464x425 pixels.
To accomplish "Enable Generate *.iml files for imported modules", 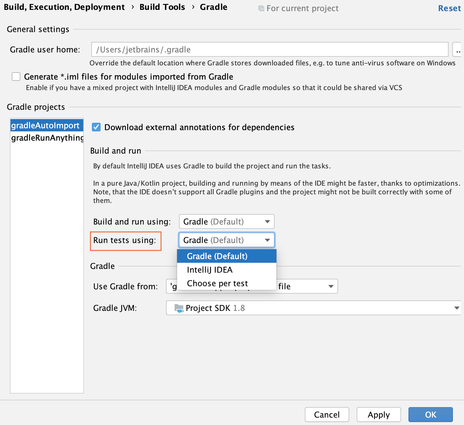I will tap(16, 76).
